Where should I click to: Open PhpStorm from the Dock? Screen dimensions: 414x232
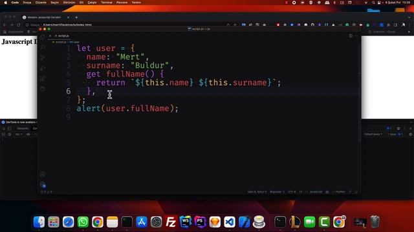200,222
